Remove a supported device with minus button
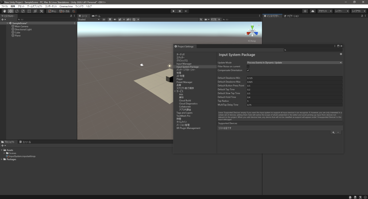368x199 pixels. 338,132
